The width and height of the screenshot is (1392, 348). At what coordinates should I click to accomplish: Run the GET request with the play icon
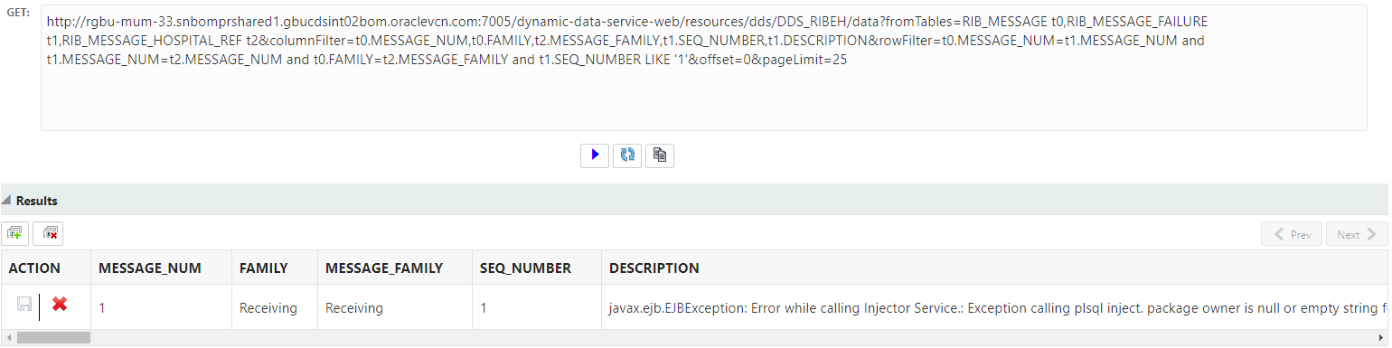[595, 155]
